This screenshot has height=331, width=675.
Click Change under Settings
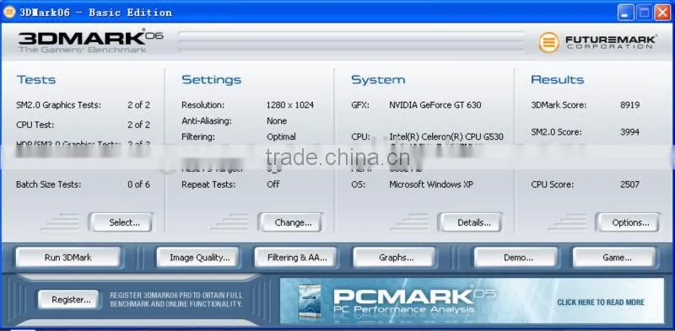[290, 222]
